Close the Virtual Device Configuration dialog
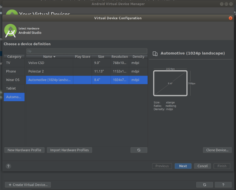 tap(230, 18)
